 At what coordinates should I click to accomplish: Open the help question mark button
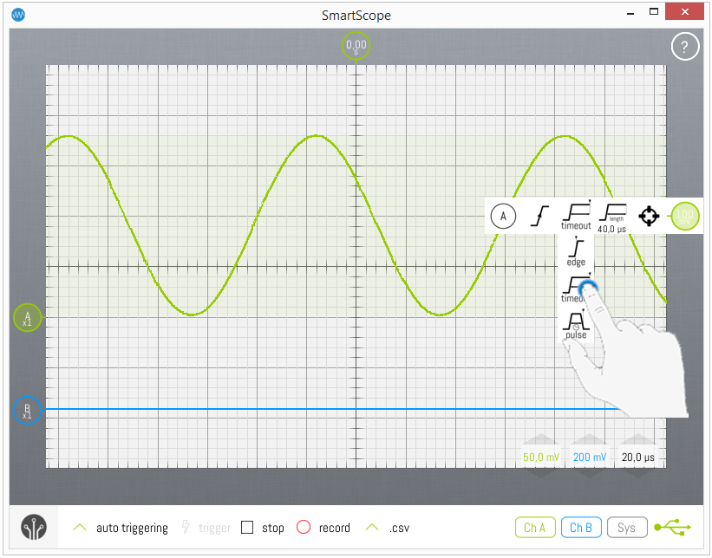click(x=684, y=47)
